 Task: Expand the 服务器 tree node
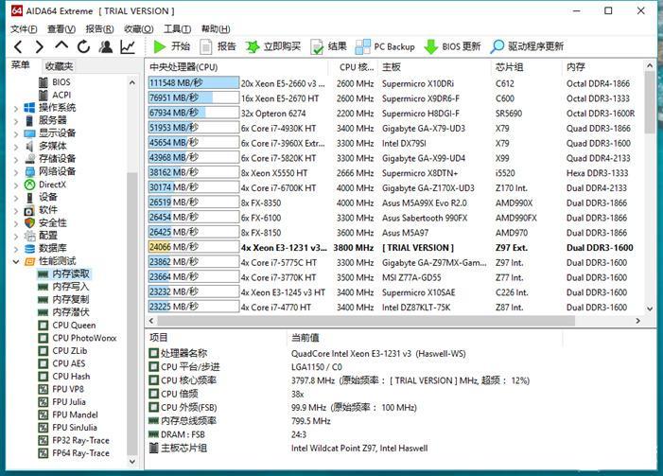pos(16,121)
